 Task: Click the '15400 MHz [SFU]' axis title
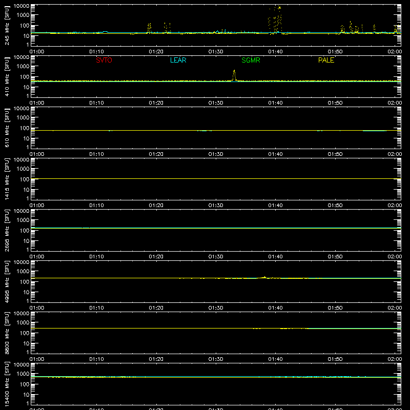click(x=7, y=384)
